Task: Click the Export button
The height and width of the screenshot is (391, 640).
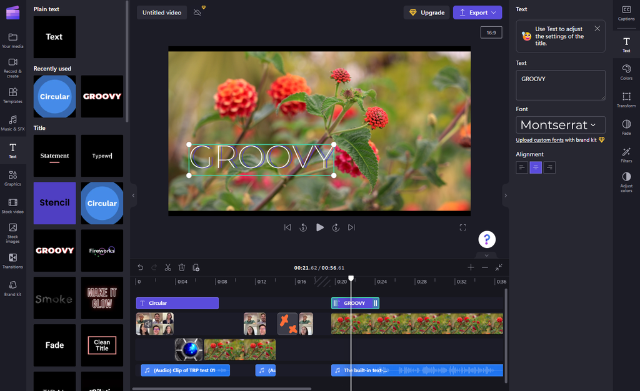Action: (x=477, y=12)
